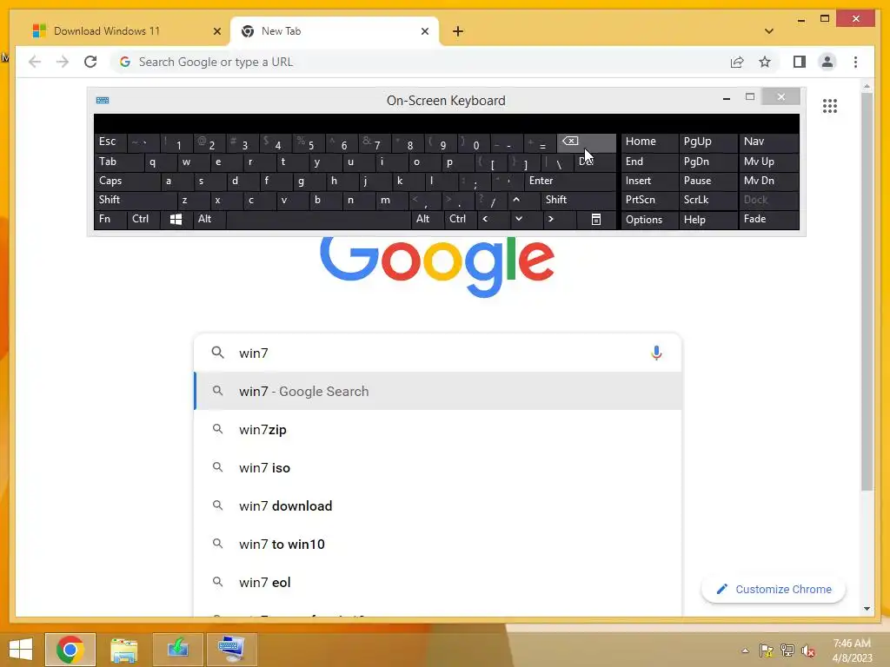Screen dimensions: 890x667
Task: Hit the backspace key on On-Screen Keyboard
Action: tap(586, 142)
